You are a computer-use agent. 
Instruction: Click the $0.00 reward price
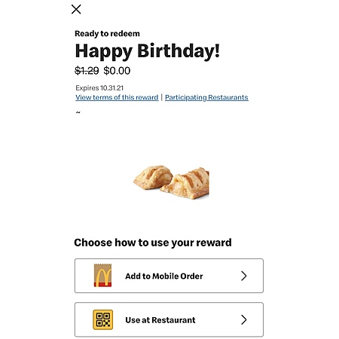[x=117, y=71]
